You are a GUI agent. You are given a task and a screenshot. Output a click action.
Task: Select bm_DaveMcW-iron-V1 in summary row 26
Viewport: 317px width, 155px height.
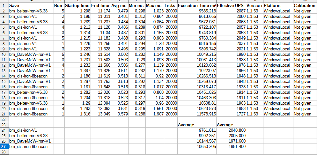pyautogui.click(x=31, y=141)
